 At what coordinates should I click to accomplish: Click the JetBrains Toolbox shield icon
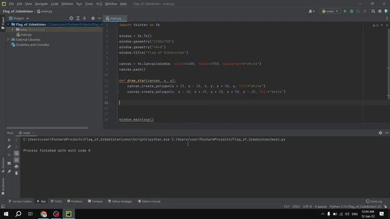pyautogui.click(x=386, y=12)
